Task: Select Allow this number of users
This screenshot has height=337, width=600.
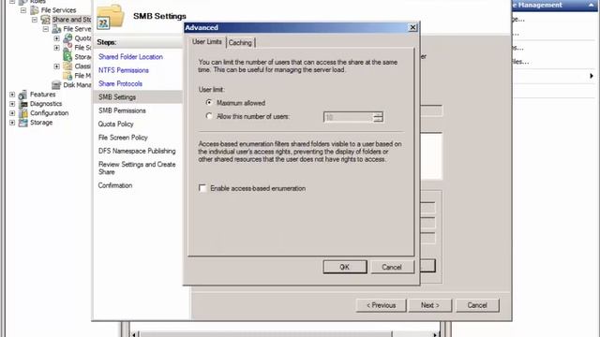Action: pos(209,116)
